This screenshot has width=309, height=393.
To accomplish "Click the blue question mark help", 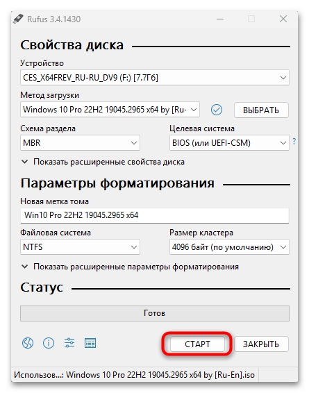I will (294, 142).
